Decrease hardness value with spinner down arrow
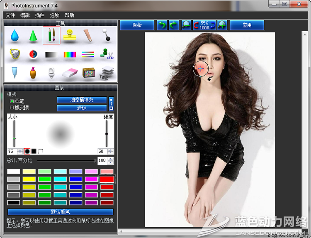Screen dimensions: 311x238 111,153
